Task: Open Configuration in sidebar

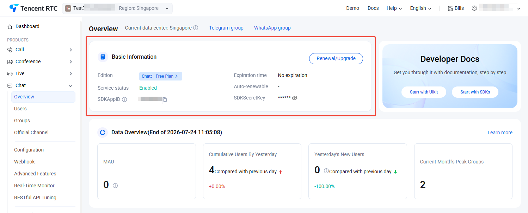Action: pyautogui.click(x=29, y=150)
